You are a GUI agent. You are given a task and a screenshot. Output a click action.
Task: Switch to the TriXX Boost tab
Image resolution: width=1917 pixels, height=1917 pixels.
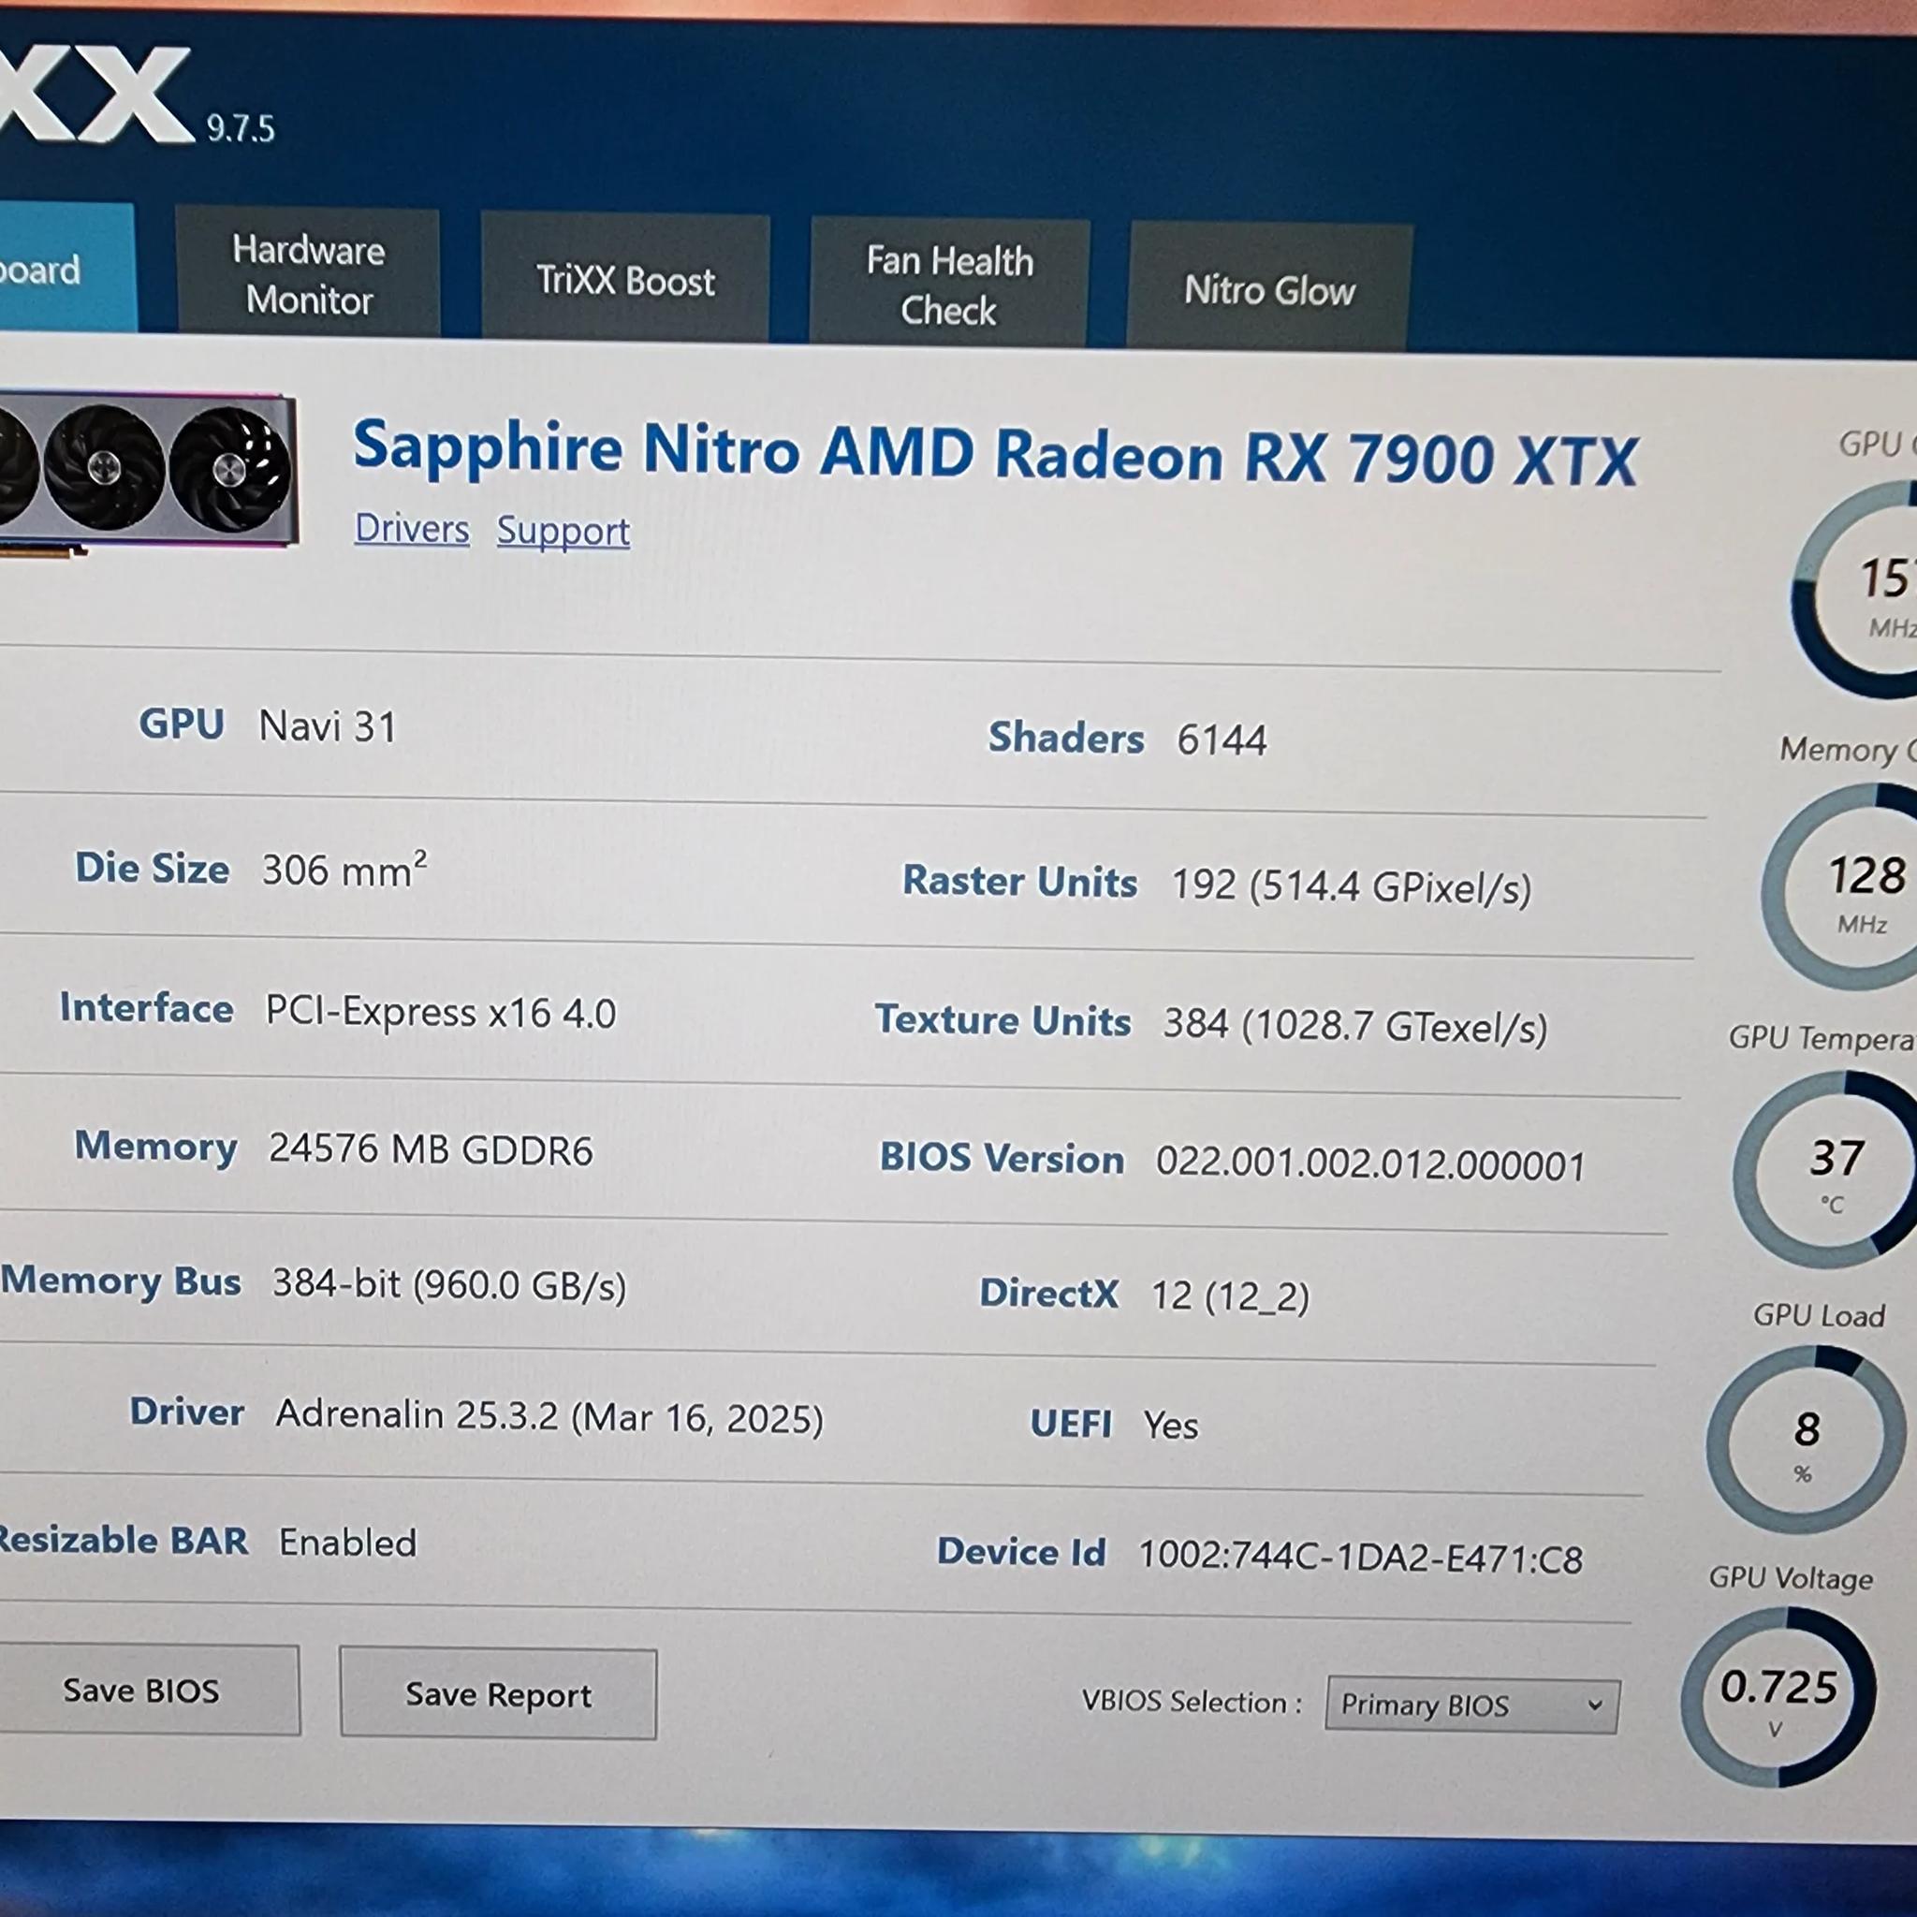624,280
